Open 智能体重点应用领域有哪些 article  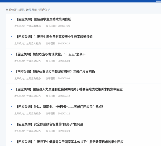(x=55, y=72)
